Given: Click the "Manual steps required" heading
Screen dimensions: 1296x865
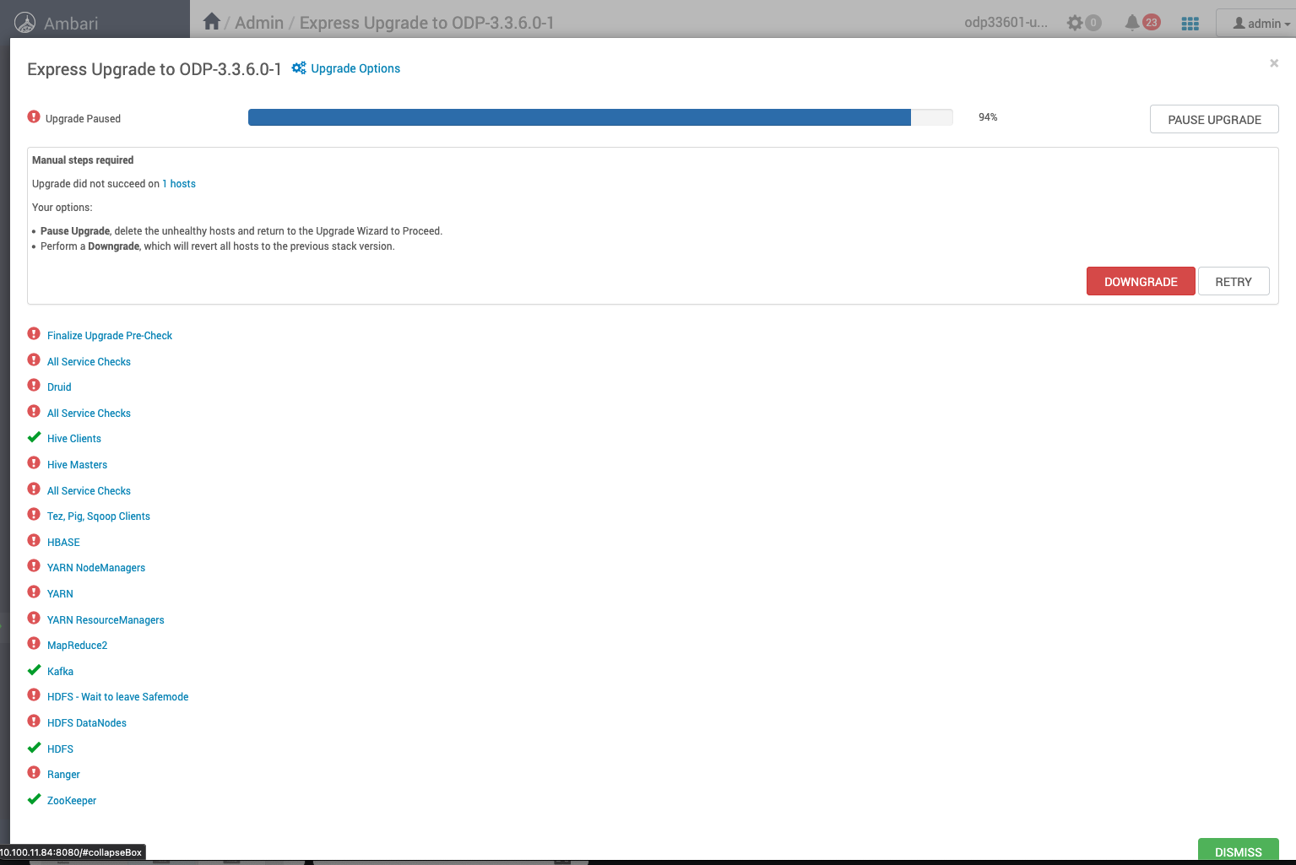Looking at the screenshot, I should (83, 160).
